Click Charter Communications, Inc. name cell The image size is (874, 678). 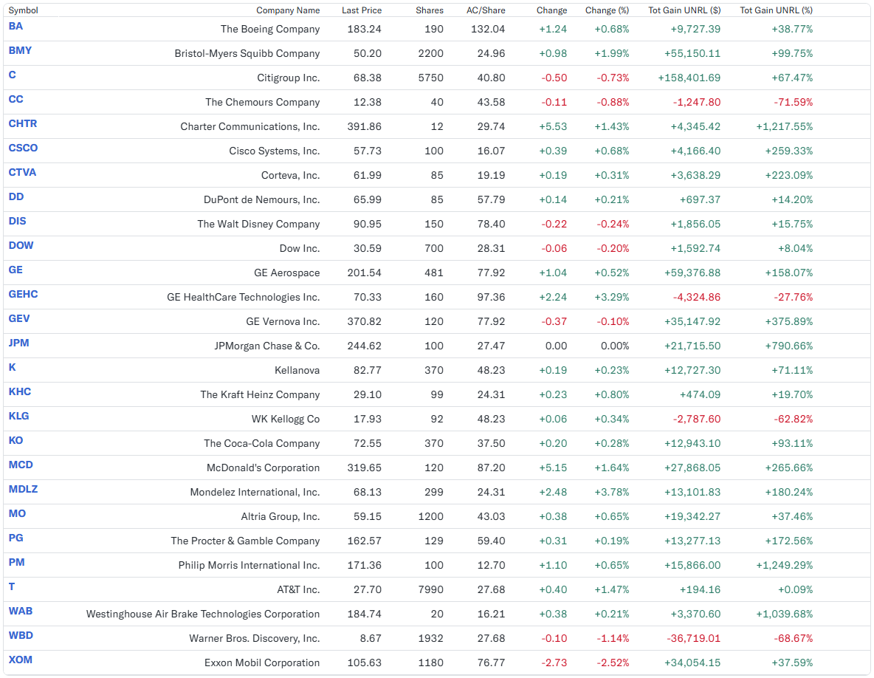click(x=250, y=126)
